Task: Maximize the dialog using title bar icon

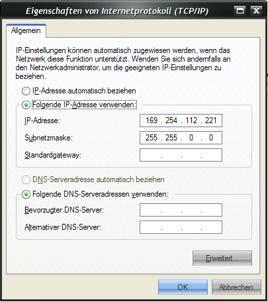Action: click(x=240, y=11)
